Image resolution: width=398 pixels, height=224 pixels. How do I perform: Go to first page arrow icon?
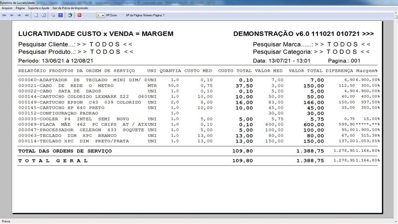[4, 15]
